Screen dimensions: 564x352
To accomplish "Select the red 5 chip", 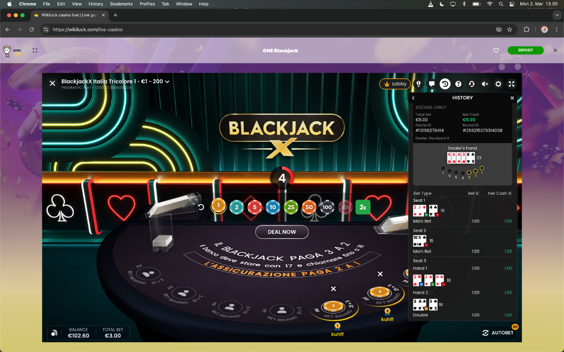I will (x=255, y=207).
